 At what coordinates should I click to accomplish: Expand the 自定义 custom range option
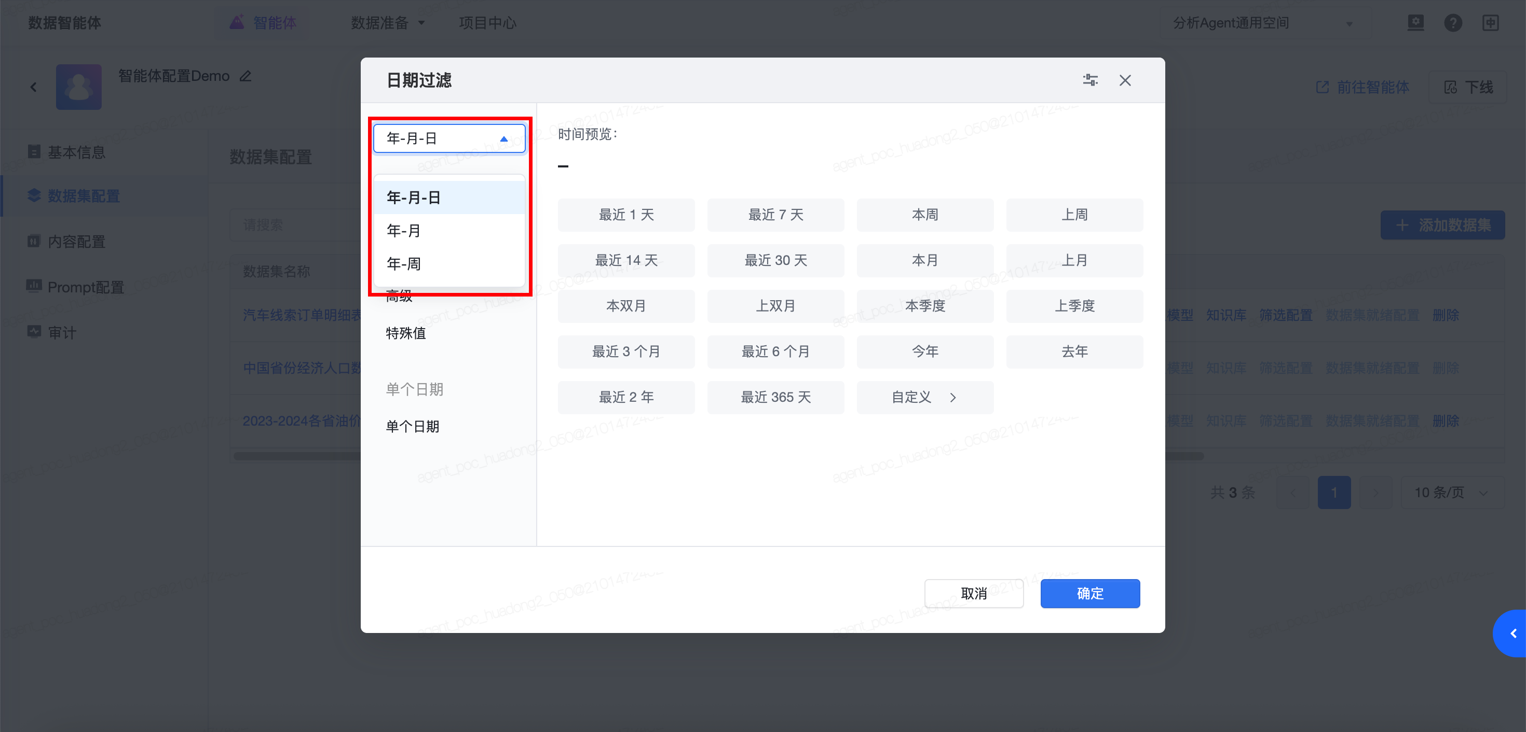coord(925,397)
